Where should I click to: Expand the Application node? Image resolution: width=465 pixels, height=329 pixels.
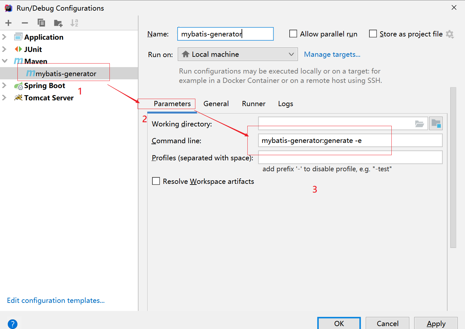pos(5,37)
